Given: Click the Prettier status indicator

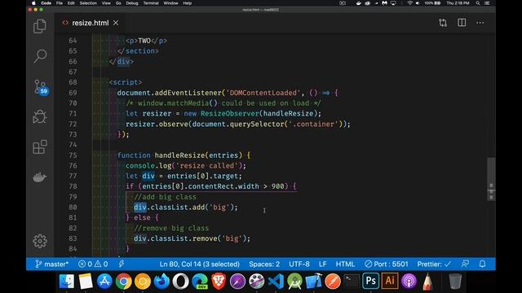Looking at the screenshot, I should click(x=434, y=264).
